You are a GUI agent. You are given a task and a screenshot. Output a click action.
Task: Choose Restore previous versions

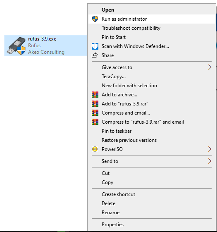pos(151,140)
